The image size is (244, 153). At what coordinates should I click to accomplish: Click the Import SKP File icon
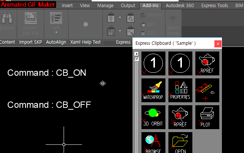tap(31, 18)
